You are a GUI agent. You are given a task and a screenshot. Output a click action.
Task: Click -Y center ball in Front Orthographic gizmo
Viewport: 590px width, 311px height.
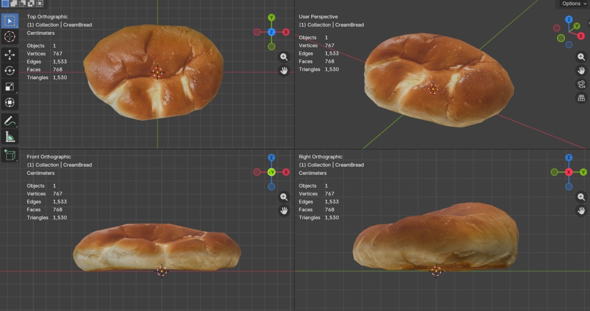point(271,173)
